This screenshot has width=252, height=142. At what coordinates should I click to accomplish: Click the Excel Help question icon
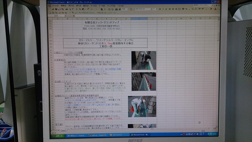[x=131, y=9]
